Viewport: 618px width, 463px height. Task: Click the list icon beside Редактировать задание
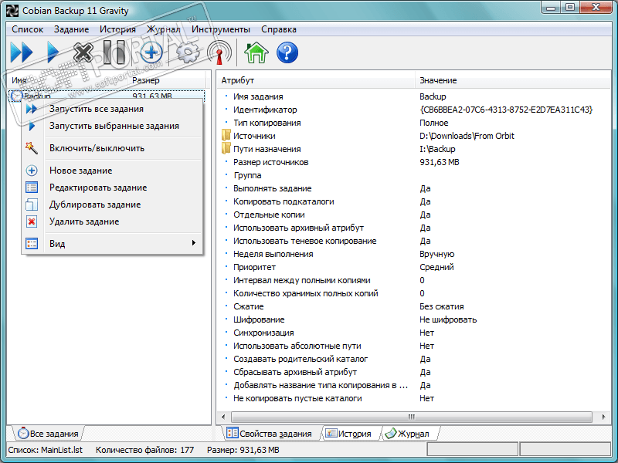click(32, 188)
